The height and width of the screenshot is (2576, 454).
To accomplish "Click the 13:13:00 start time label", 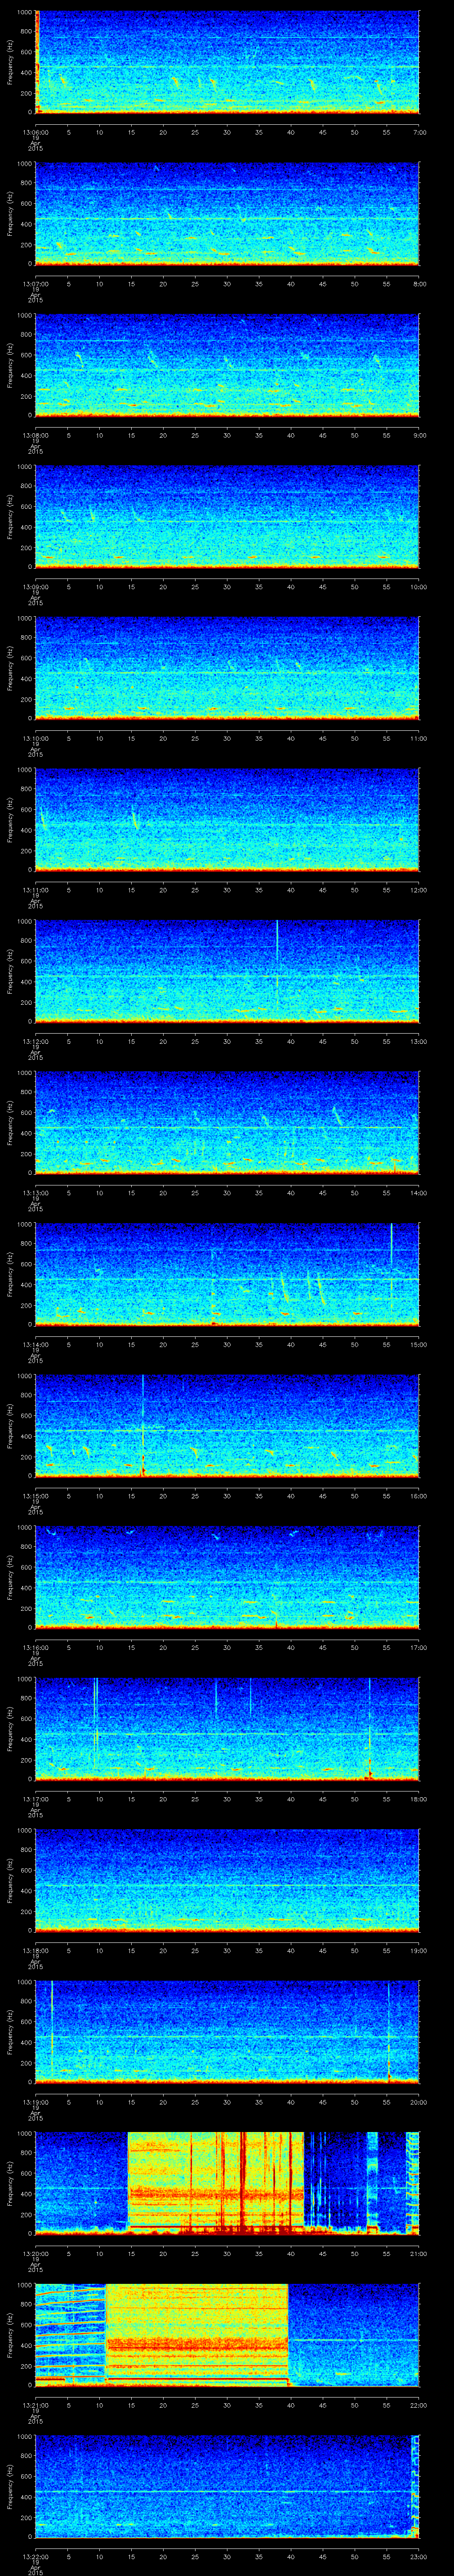I will pos(35,1192).
